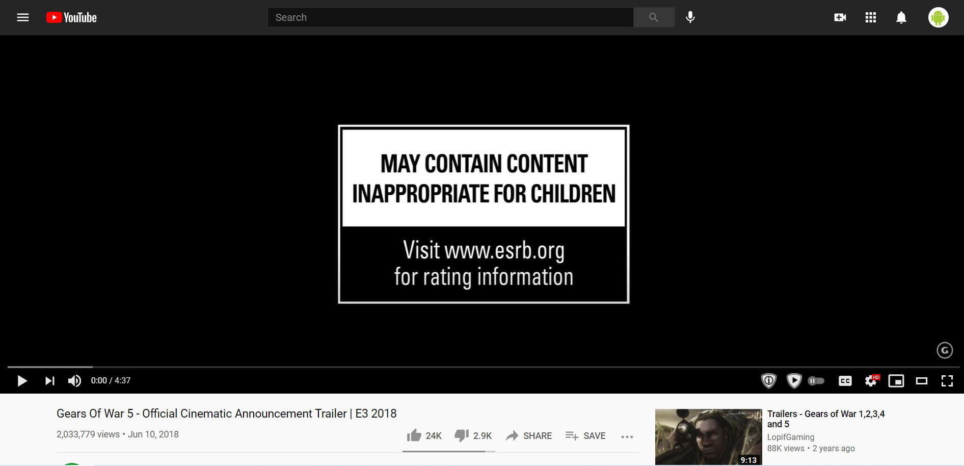Click the 0:00 / 4:37 time display
The height and width of the screenshot is (466, 964).
[111, 380]
